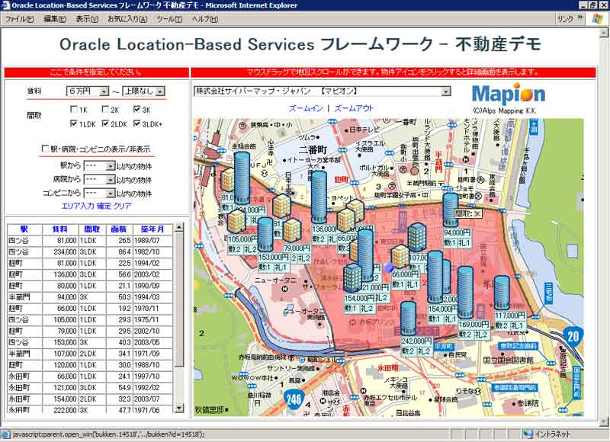The image size is (610, 442).
Task: Open the コンビニから distance dropdown
Action: point(99,194)
